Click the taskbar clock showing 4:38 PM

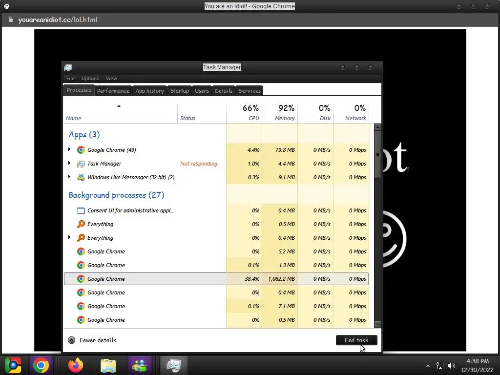coord(478,361)
